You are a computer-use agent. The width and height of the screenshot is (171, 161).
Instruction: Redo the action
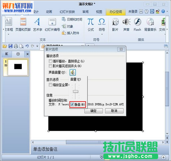pos(33,46)
